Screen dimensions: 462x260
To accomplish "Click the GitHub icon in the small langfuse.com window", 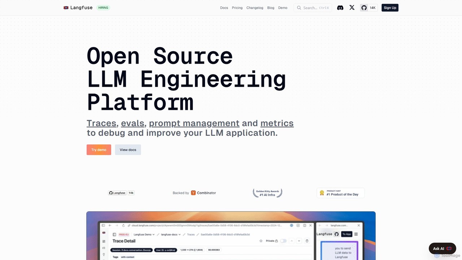I will (x=336, y=234).
